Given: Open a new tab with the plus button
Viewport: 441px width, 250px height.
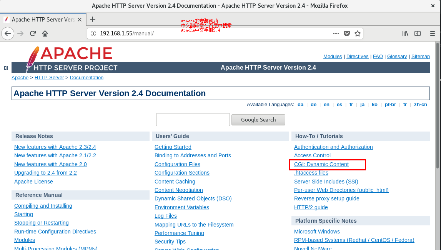Looking at the screenshot, I should point(93,19).
